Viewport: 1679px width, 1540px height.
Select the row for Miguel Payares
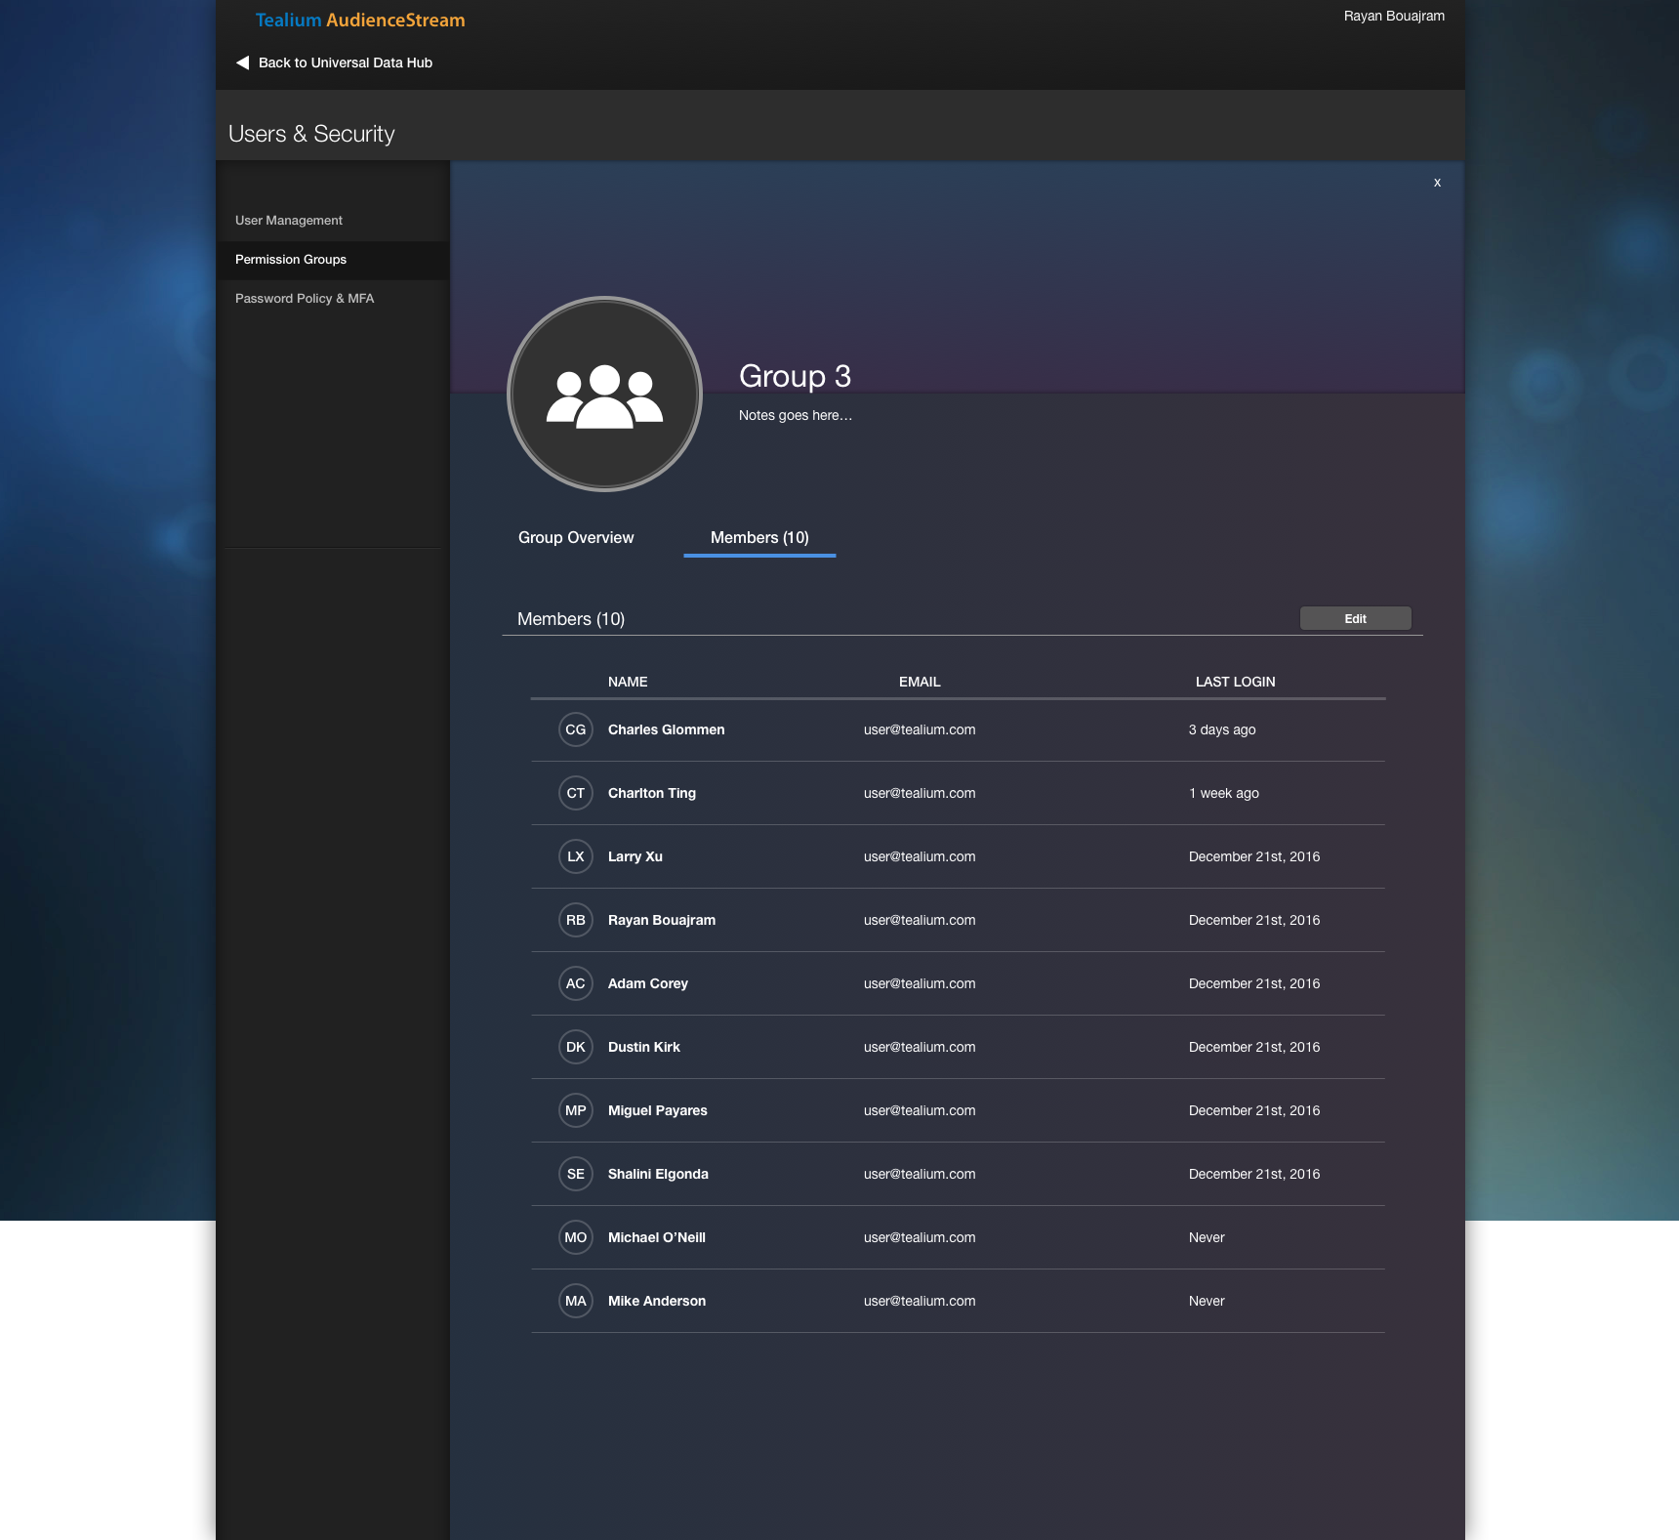pos(957,1110)
